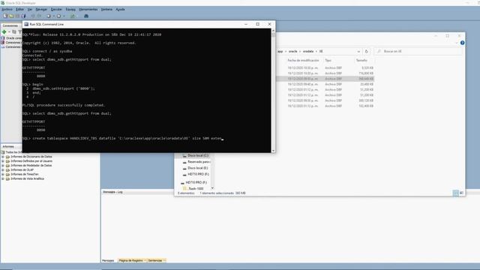Select the highlighted DBF file row in Explorer

325,79
